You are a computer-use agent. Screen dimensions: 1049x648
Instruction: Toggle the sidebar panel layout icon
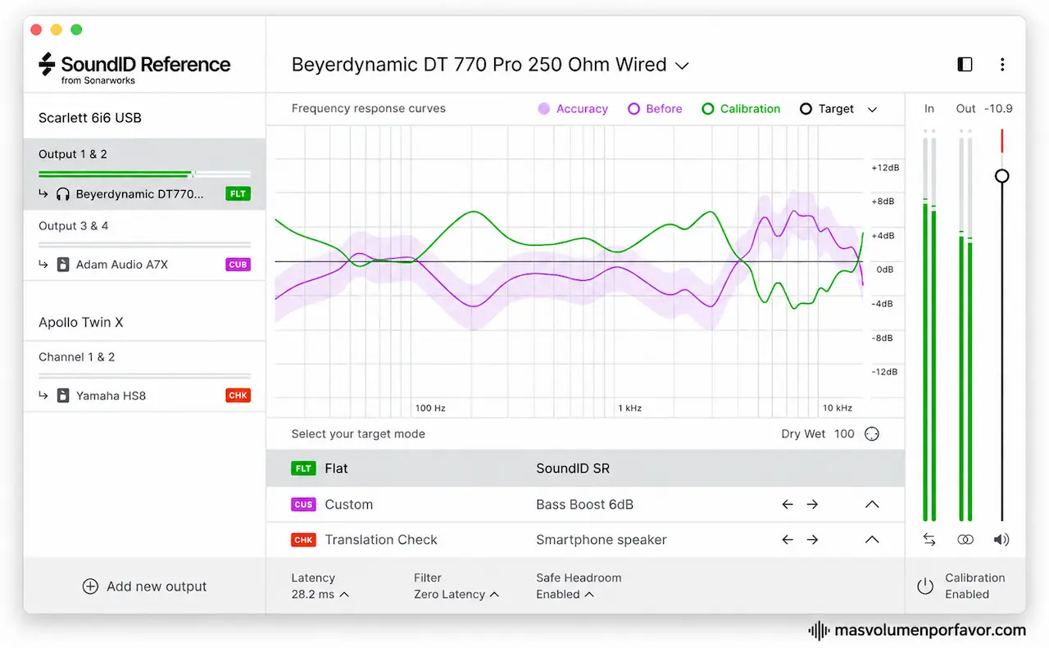965,65
